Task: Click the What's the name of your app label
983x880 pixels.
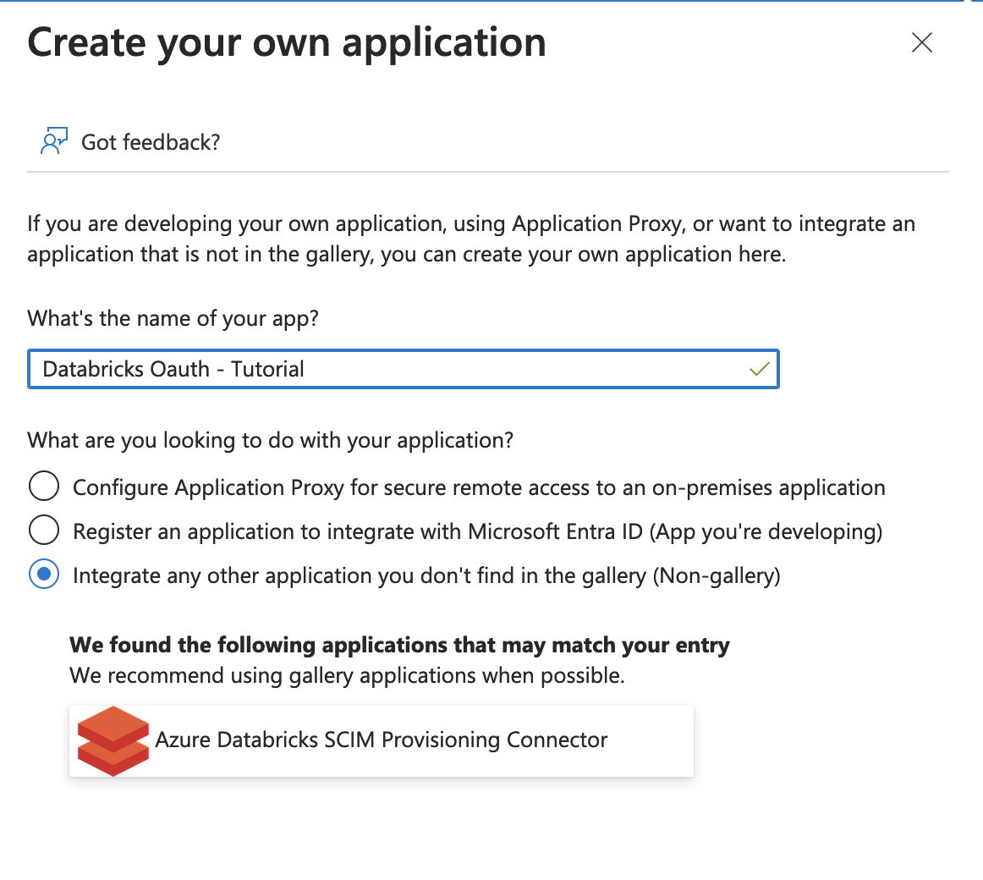Action: [x=173, y=318]
